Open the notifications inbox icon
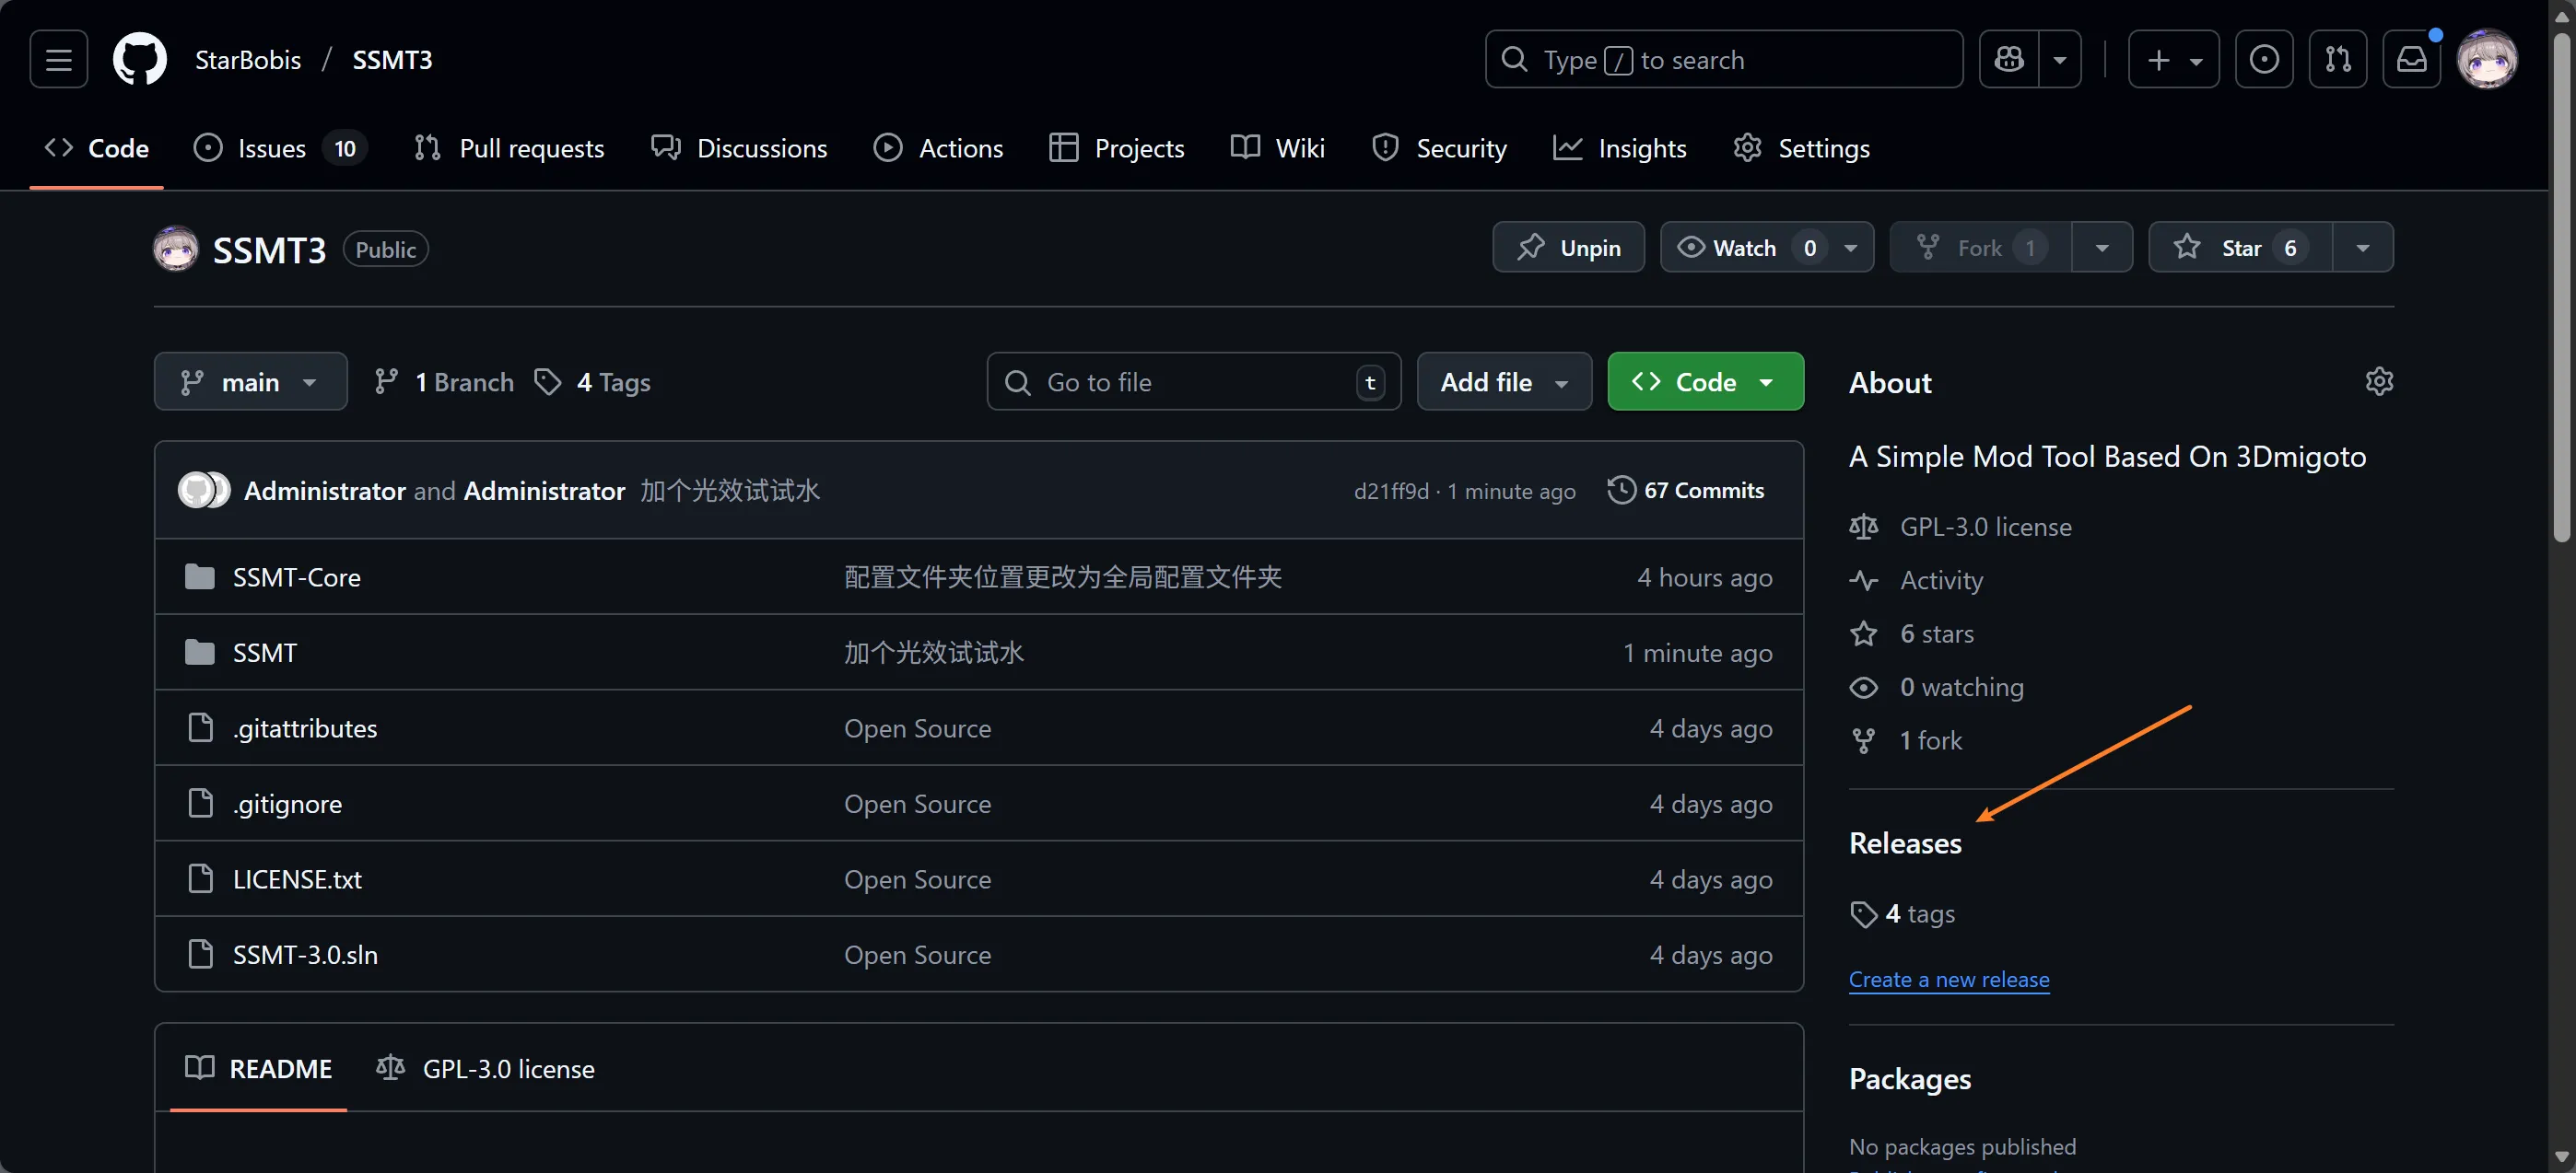This screenshot has width=2576, height=1173. 2411,60
